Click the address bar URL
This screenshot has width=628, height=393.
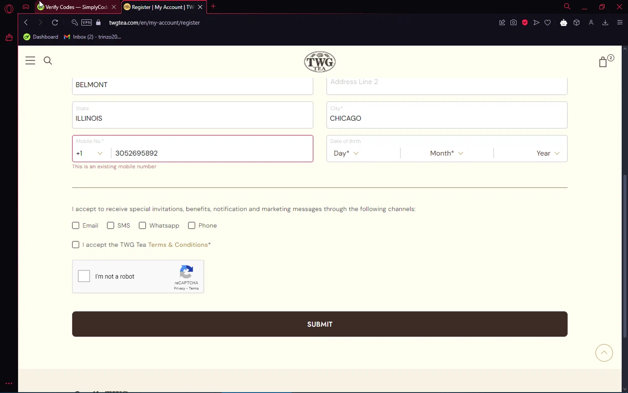pos(154,23)
